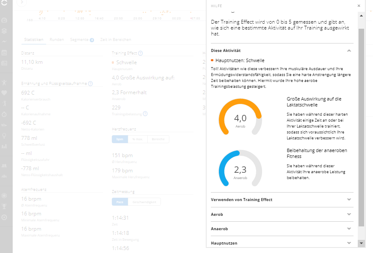Click help icon beside Trainingsbelastung
Image resolution: width=373 pixels, height=253 pixels.
(145, 114)
